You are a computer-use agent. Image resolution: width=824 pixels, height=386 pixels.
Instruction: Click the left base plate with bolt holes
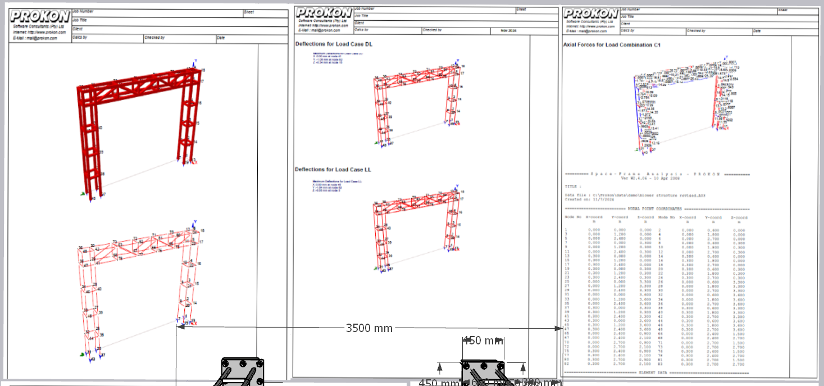[243, 371]
